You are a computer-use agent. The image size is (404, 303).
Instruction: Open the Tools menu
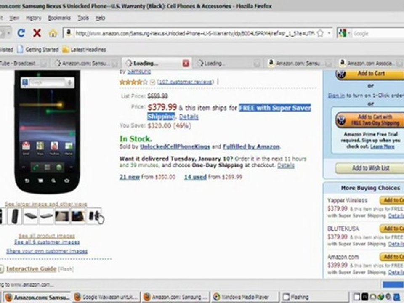coord(83,18)
